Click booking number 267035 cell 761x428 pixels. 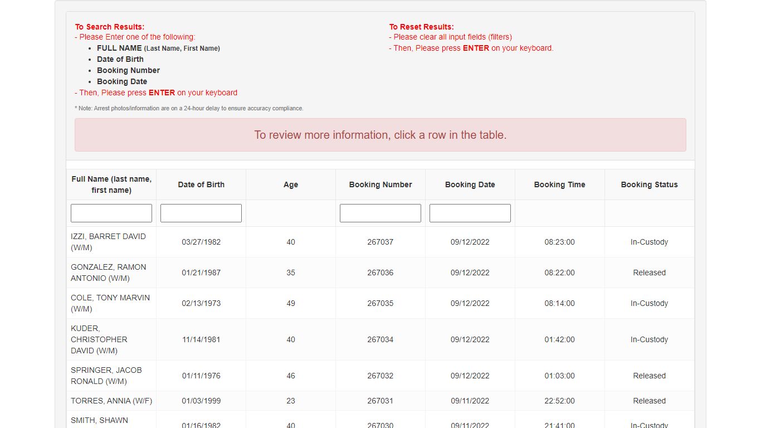380,303
